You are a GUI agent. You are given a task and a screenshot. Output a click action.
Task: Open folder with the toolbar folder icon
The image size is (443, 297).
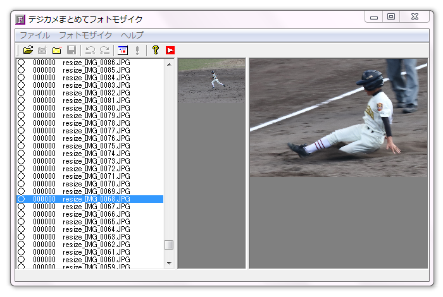pyautogui.click(x=28, y=50)
